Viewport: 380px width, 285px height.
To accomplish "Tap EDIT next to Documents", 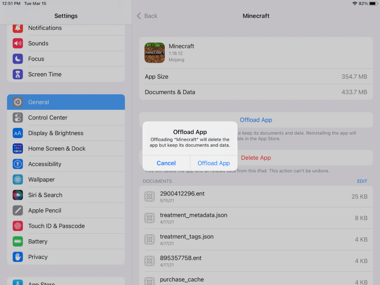I will tap(362, 181).
